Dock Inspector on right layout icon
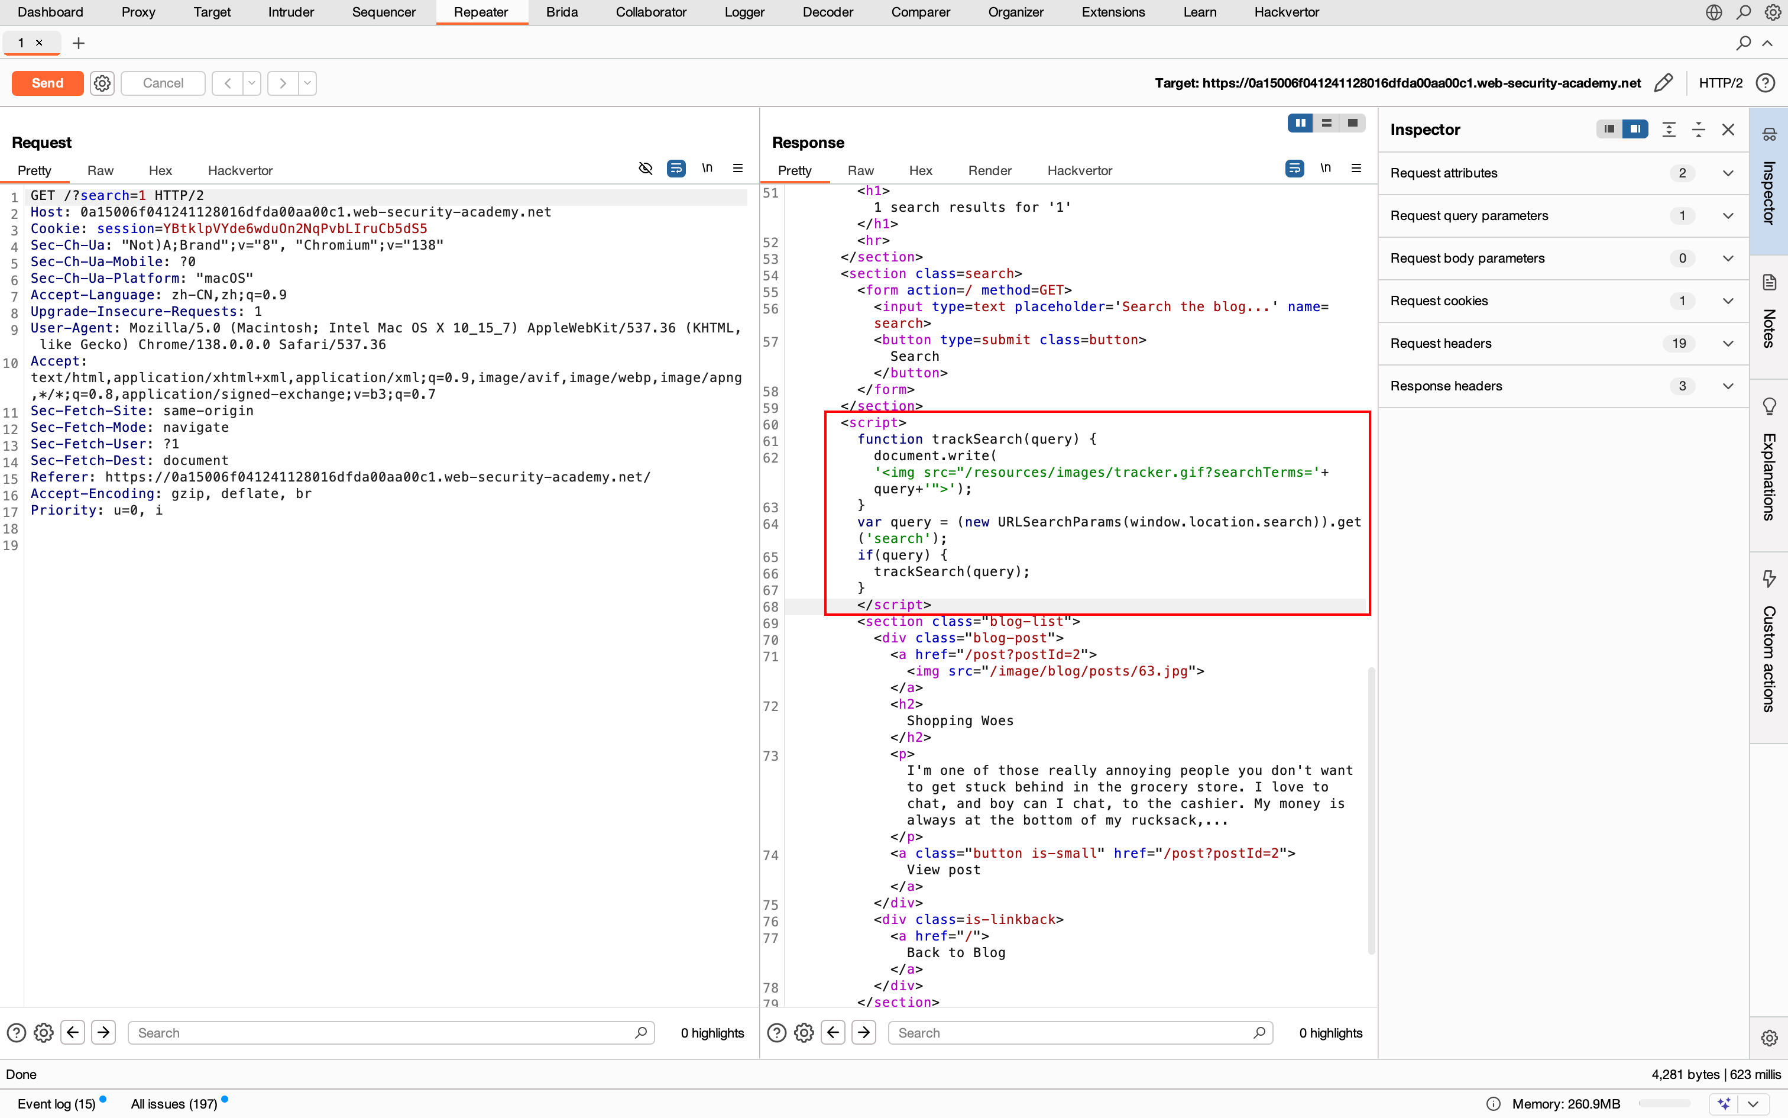Viewport: 1788px width, 1118px height. [x=1636, y=129]
